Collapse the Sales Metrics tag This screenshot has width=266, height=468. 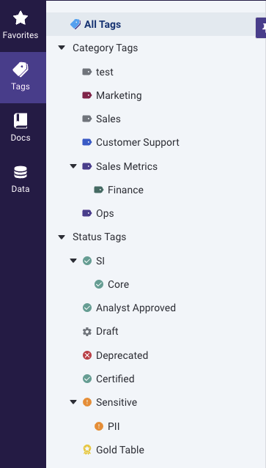73,166
